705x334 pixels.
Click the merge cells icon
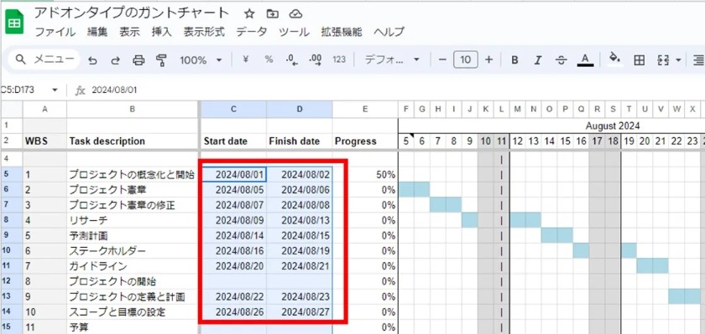(663, 60)
